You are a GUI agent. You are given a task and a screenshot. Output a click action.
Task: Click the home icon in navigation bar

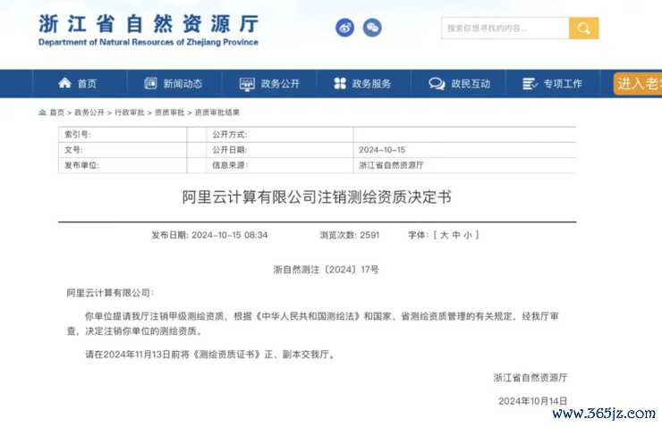pyautogui.click(x=64, y=83)
